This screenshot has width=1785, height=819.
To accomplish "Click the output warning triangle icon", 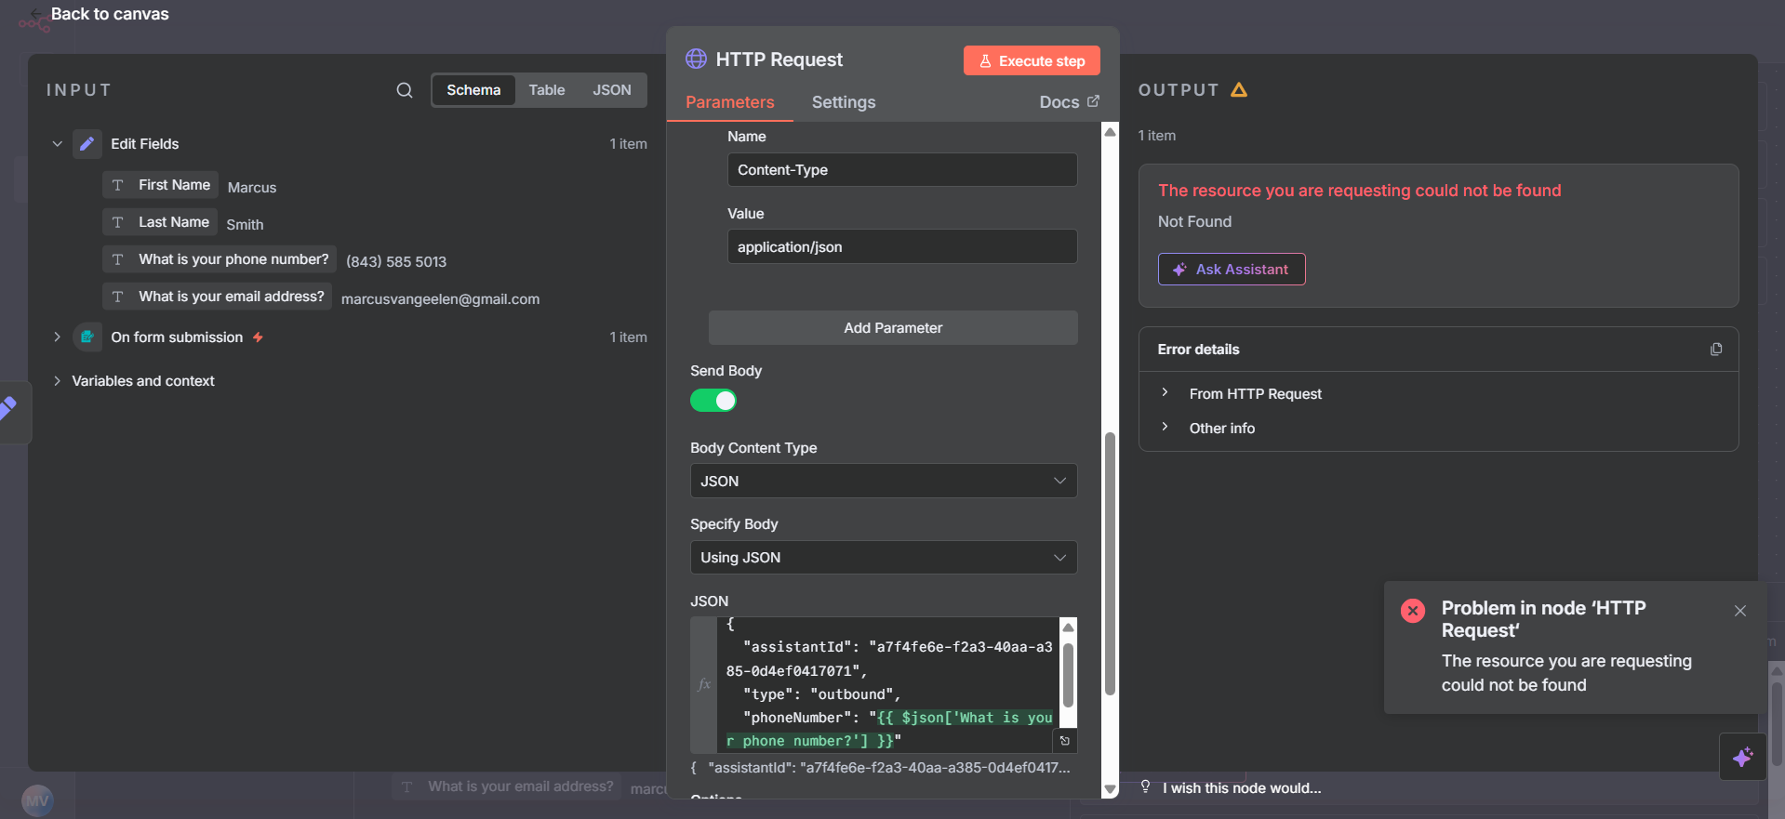I will (x=1239, y=90).
